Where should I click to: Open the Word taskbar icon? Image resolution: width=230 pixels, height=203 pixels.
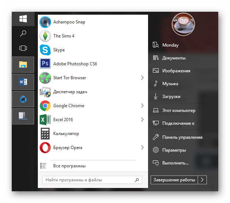point(23,82)
